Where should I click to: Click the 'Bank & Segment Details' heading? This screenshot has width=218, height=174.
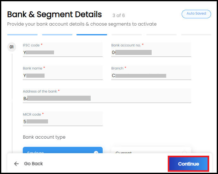point(54,14)
